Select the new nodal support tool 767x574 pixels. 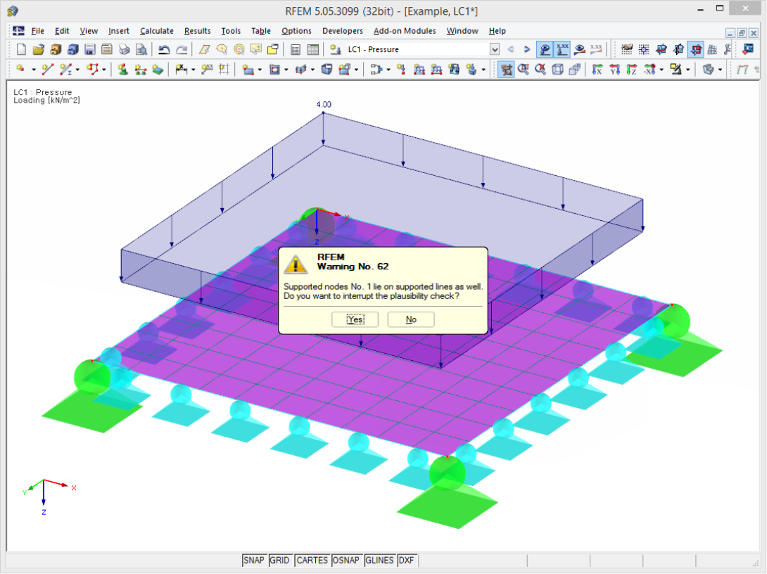coord(122,70)
